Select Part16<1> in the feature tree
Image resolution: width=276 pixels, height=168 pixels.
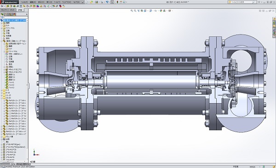click(x=16, y=100)
